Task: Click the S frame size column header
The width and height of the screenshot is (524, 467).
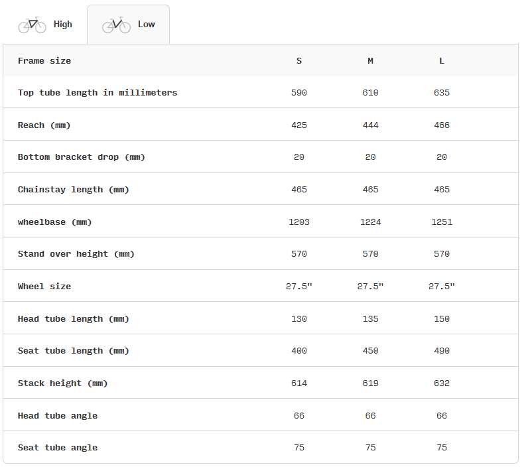Action: point(299,61)
